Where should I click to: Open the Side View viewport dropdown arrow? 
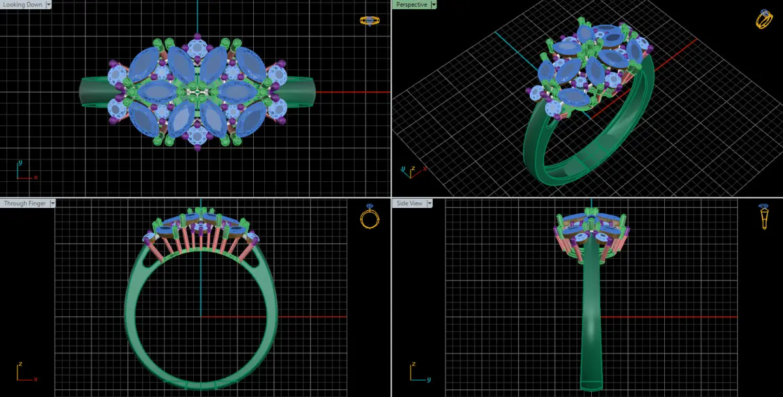pyautogui.click(x=430, y=203)
